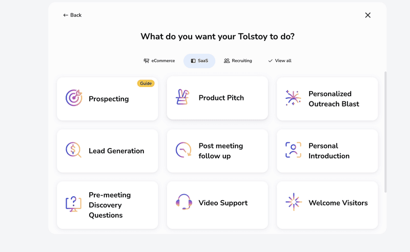Image resolution: width=410 pixels, height=252 pixels.
Task: Click the Lead Generation magnifier icon
Action: (74, 150)
